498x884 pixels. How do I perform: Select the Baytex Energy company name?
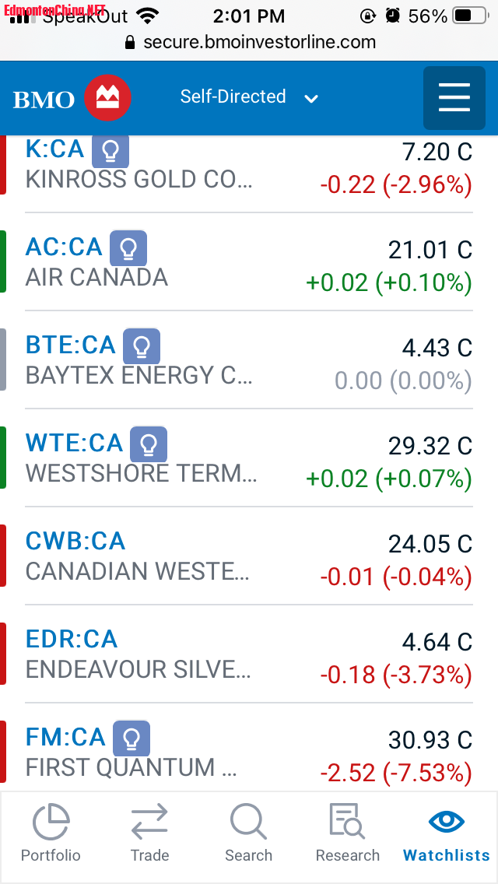[x=139, y=376]
